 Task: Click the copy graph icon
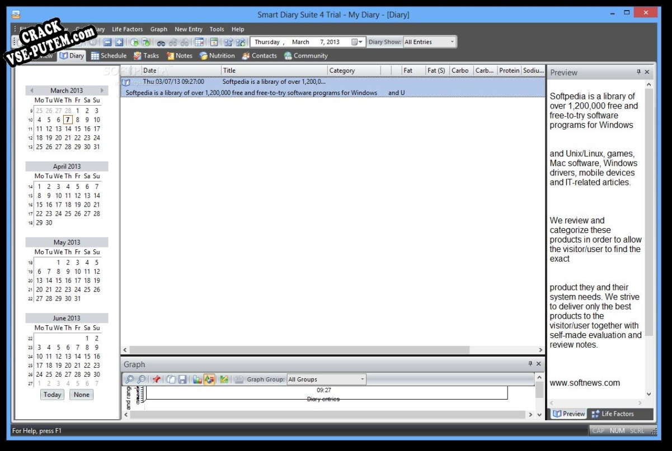tap(171, 379)
